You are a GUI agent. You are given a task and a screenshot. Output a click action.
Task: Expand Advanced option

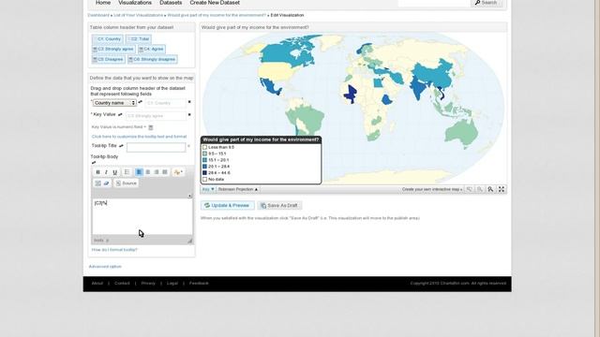[x=105, y=267]
